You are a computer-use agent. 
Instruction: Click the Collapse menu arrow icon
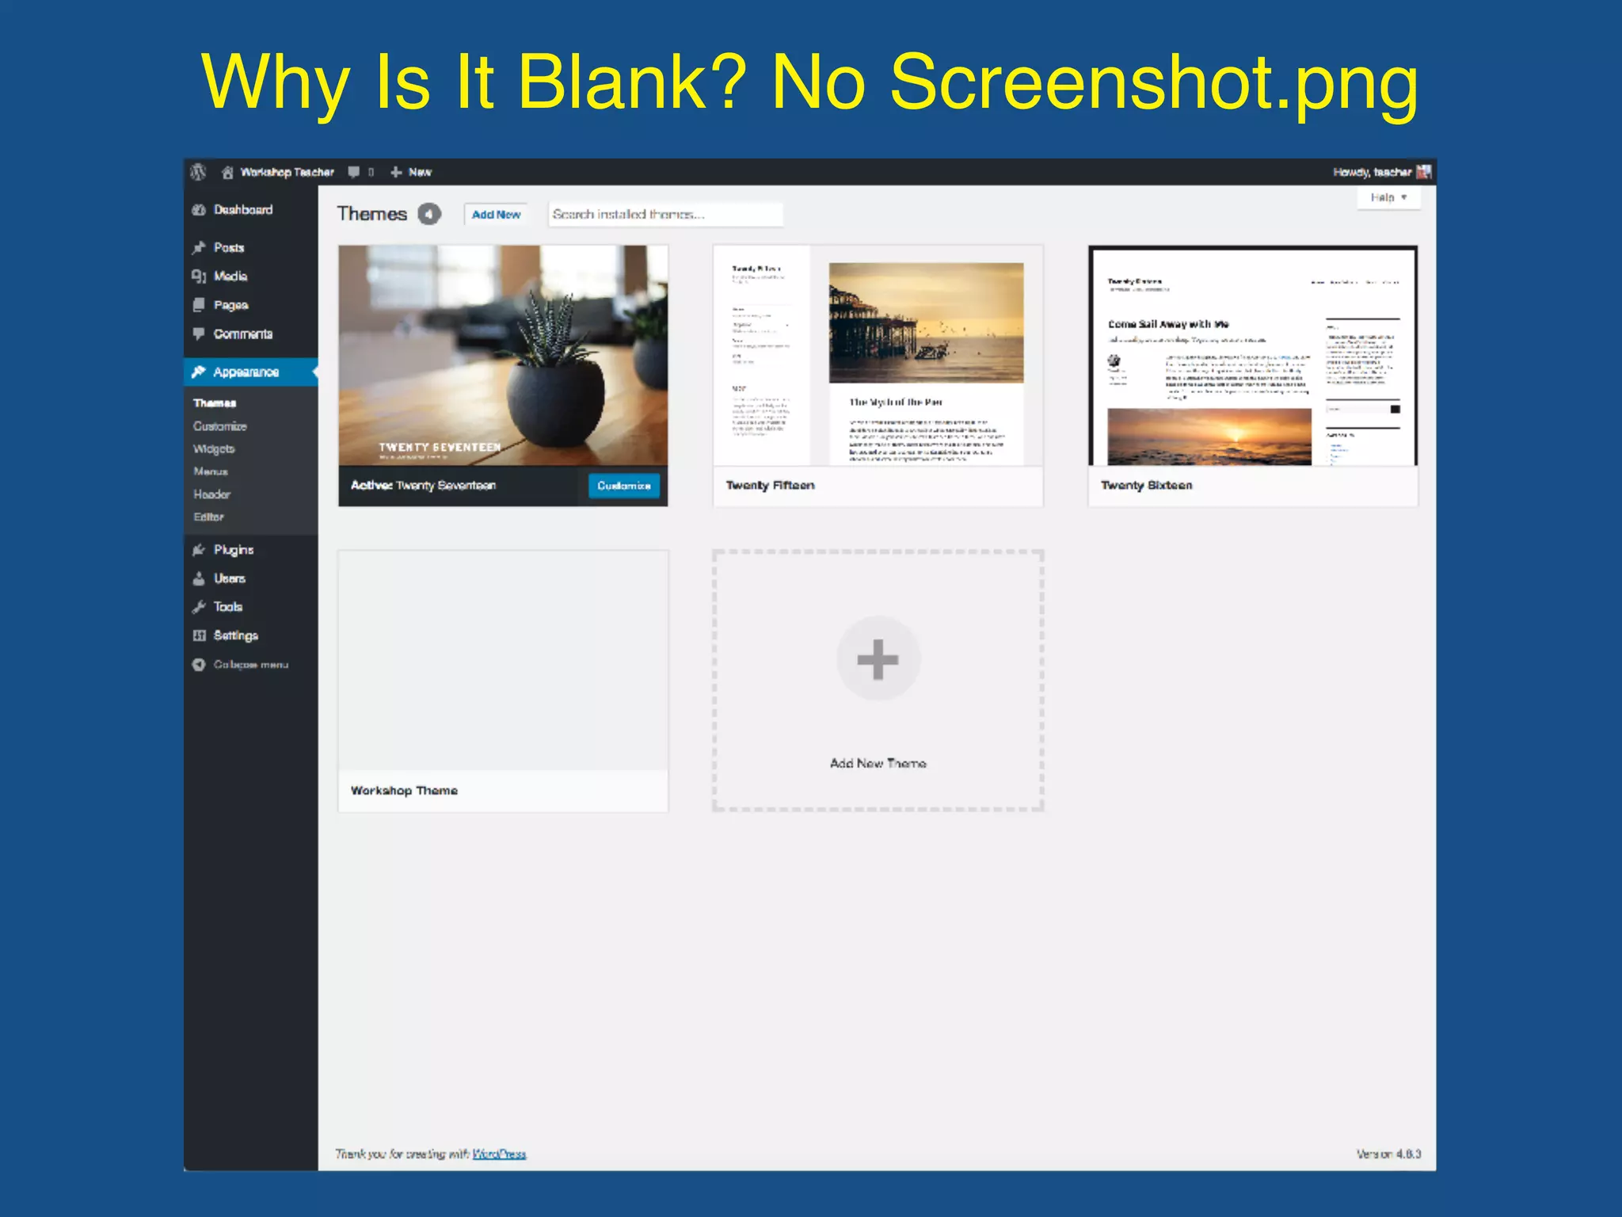pos(199,665)
